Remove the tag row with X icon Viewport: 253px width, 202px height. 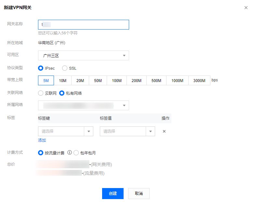tap(164, 131)
